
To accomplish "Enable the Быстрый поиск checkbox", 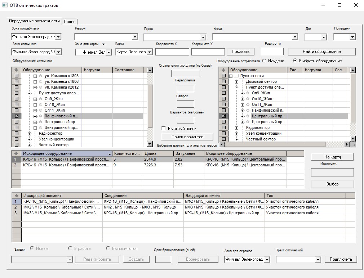I will [164, 129].
